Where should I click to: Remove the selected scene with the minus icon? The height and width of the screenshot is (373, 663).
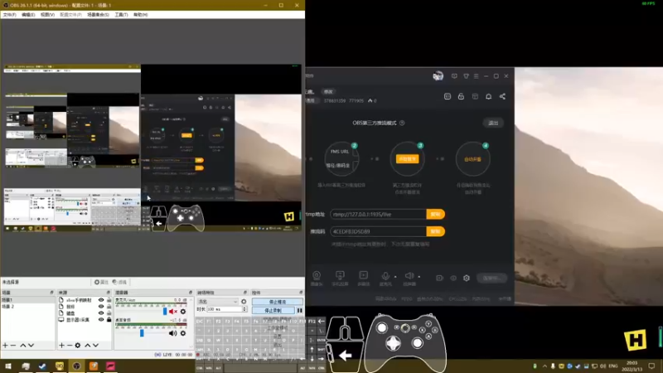pos(13,346)
